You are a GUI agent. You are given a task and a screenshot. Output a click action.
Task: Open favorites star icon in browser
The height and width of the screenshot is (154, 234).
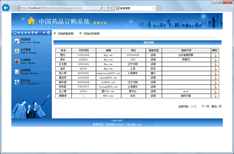224,8
